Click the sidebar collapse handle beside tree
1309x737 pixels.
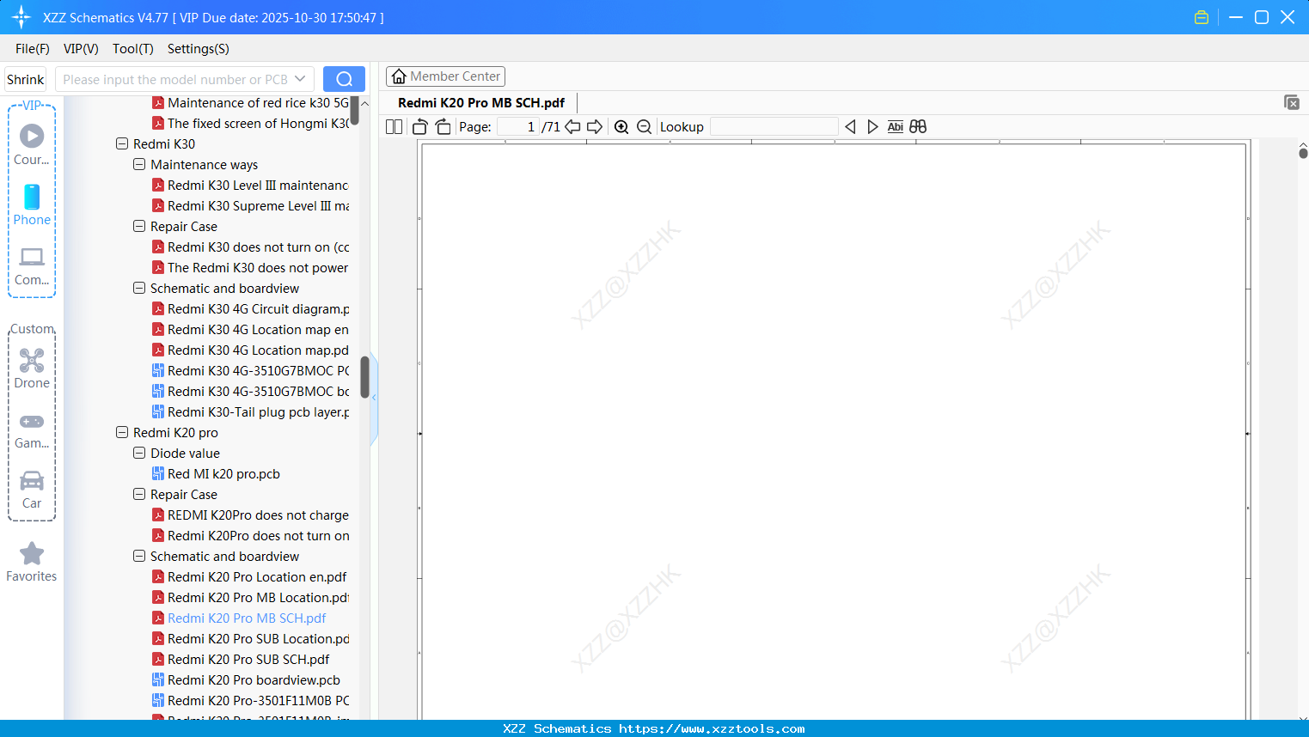click(x=374, y=398)
